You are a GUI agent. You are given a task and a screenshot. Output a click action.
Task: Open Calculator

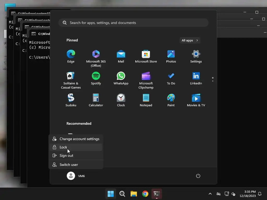tap(96, 100)
